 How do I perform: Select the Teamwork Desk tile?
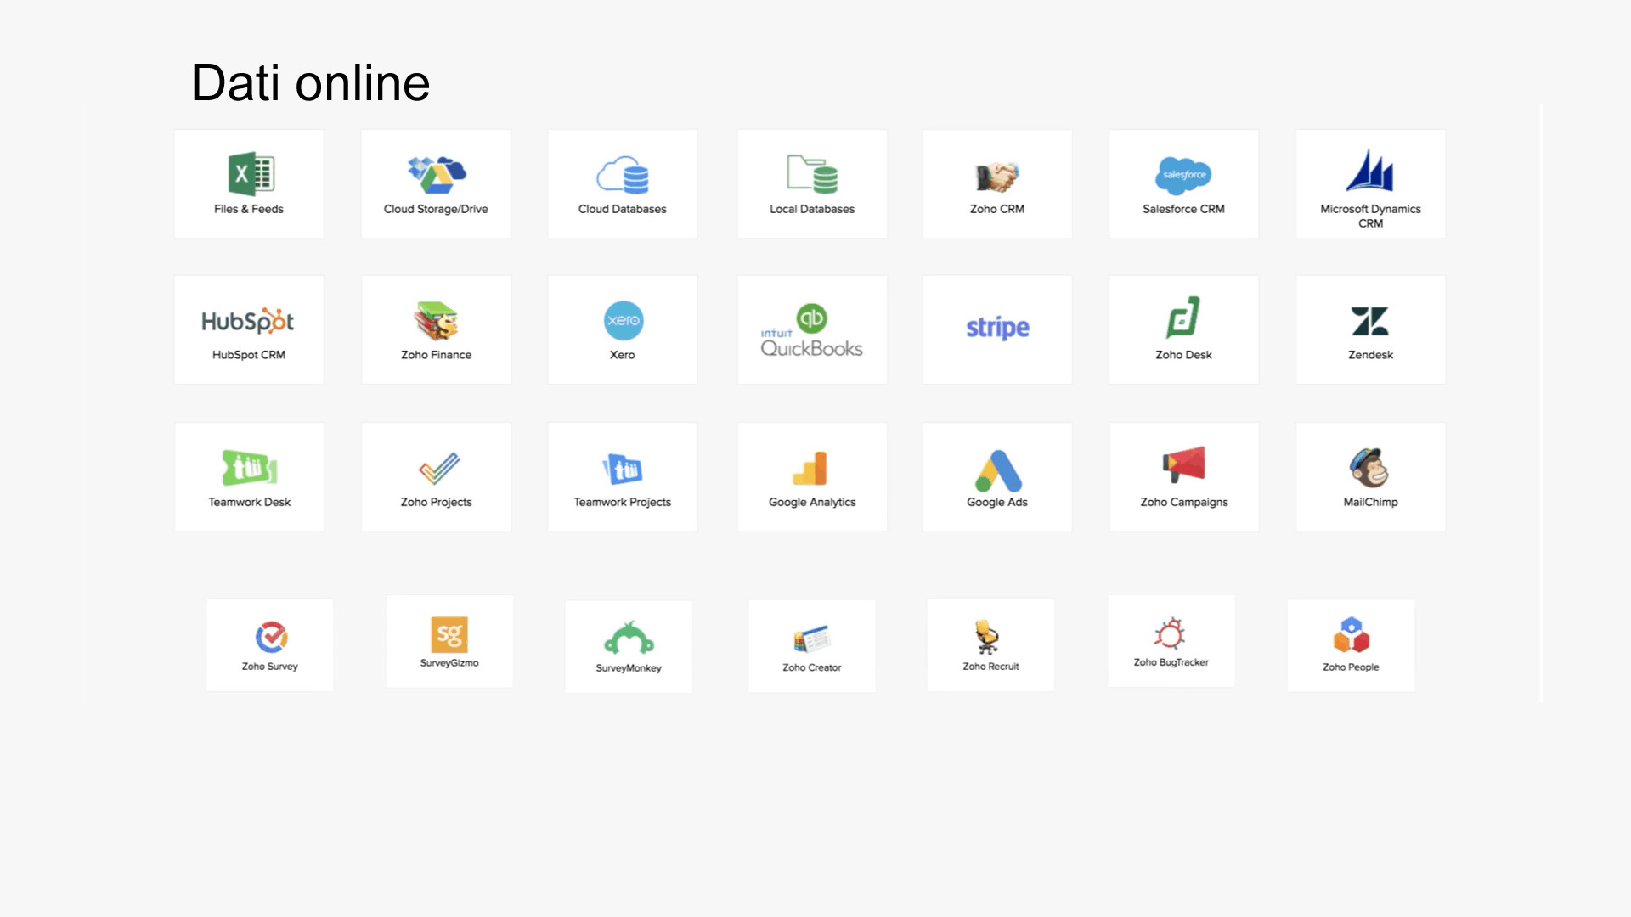pyautogui.click(x=249, y=477)
